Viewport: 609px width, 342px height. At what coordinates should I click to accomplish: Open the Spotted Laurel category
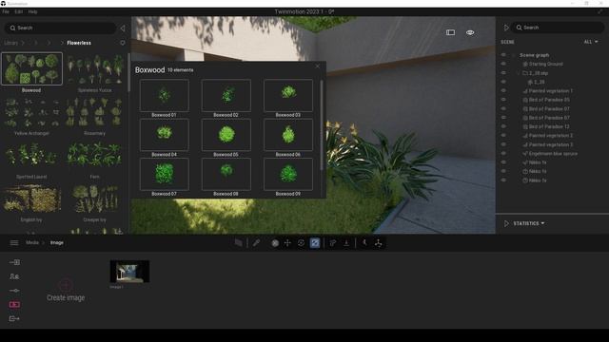pos(31,159)
